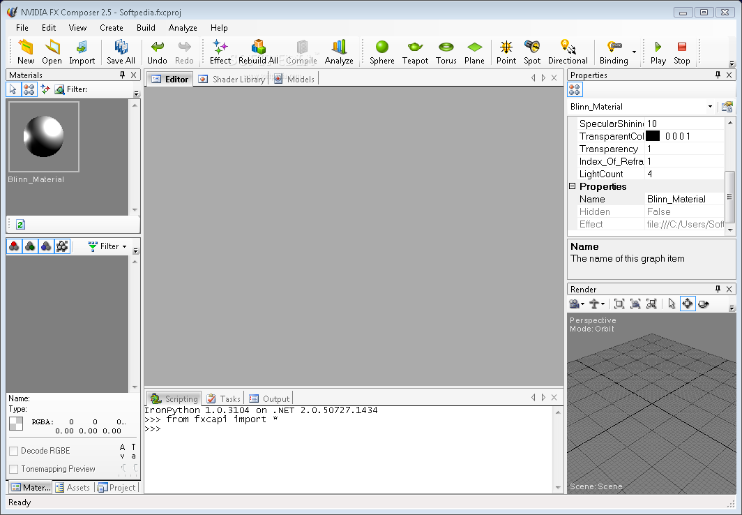Enable Decode RGBE checkbox
The image size is (742, 515).
[x=14, y=451]
